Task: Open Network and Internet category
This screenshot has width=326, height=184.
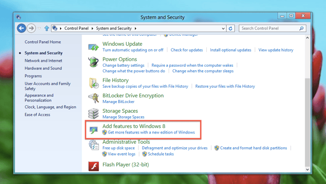Action: coord(43,61)
